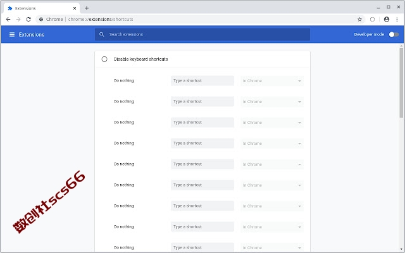Image resolution: width=405 pixels, height=253 pixels.
Task: Click the scrollbar down arrow
Action: pyautogui.click(x=401, y=249)
